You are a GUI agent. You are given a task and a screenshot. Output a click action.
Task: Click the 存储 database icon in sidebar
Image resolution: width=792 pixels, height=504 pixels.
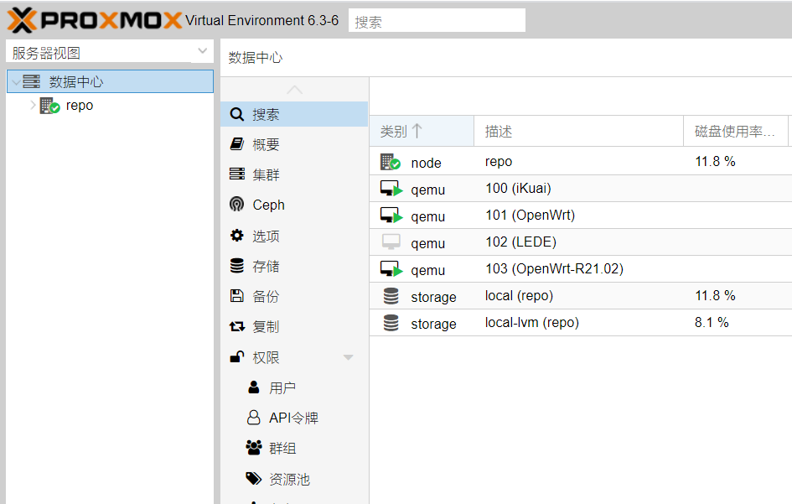click(x=237, y=266)
